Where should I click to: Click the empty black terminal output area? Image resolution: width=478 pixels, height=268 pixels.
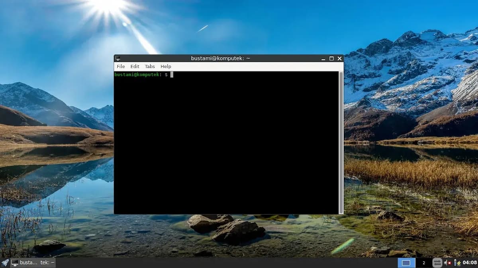[x=226, y=147]
